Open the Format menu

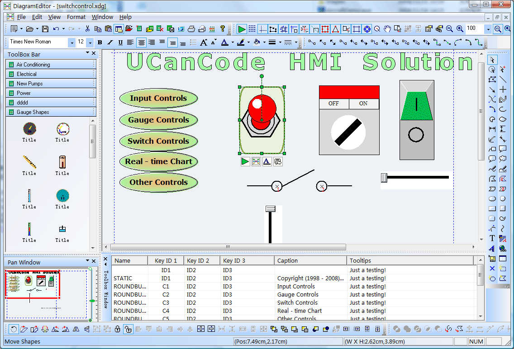[76, 17]
